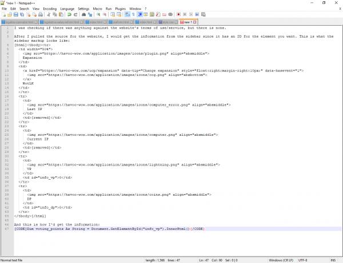Screen dimensions: 343x263
Task: Place cursor on 'Current IP' text line
Action: click(x=38, y=139)
